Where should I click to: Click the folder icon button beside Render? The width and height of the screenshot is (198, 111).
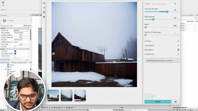(176, 102)
